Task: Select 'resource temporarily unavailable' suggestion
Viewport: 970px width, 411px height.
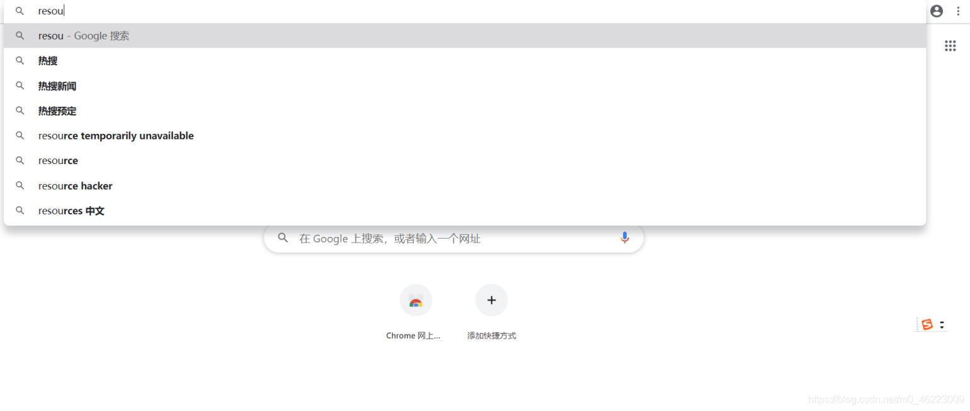Action: [x=465, y=136]
